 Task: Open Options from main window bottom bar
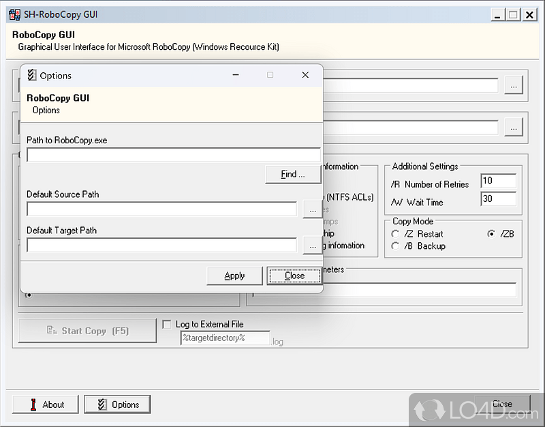(x=117, y=404)
